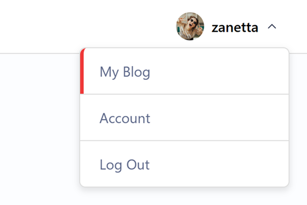The height and width of the screenshot is (205, 307).
Task: Click the zanetta username label
Action: tap(235, 27)
